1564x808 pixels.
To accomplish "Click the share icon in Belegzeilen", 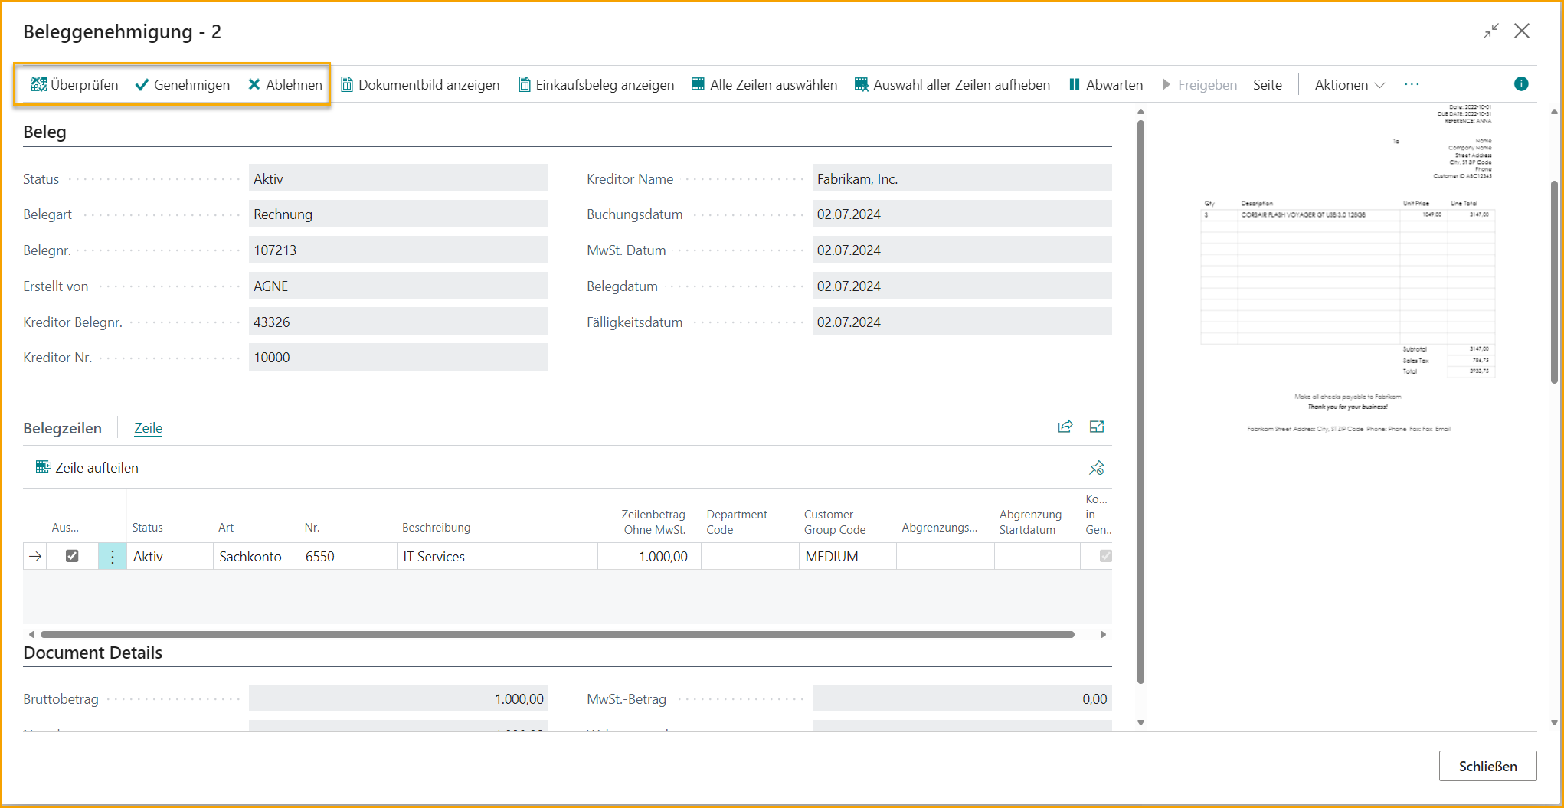I will point(1065,427).
